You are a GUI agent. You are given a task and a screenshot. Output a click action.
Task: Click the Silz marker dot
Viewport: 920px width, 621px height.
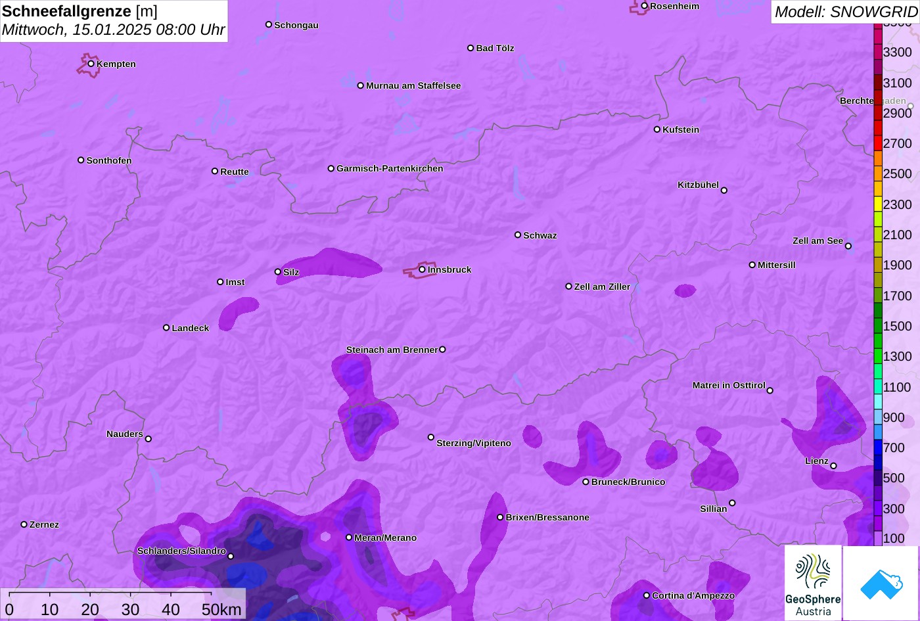click(278, 271)
